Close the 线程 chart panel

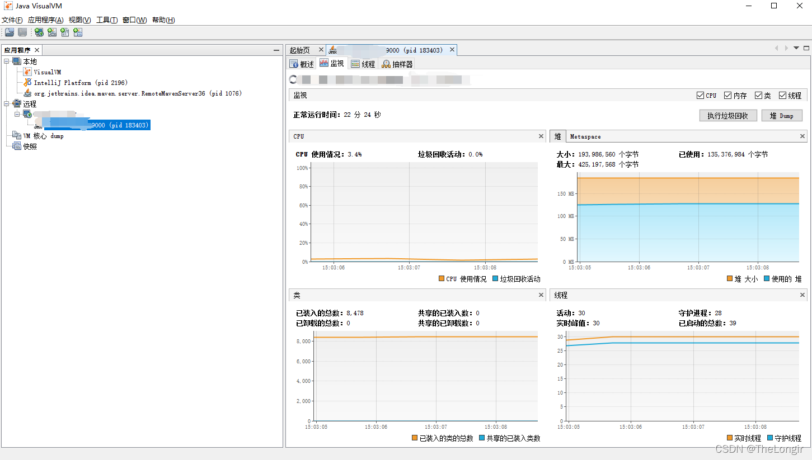(x=802, y=295)
